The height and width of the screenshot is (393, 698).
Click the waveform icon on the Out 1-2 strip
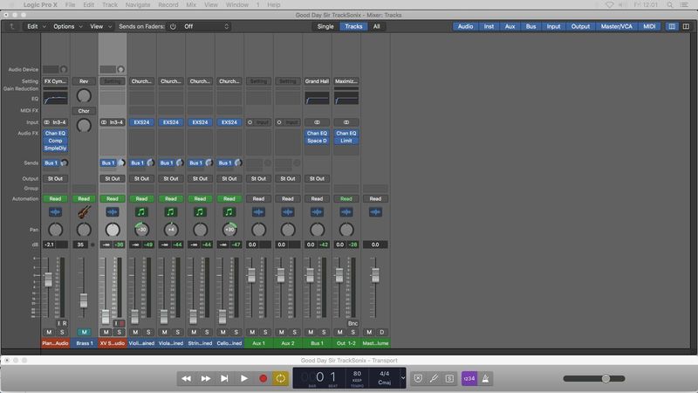346,212
